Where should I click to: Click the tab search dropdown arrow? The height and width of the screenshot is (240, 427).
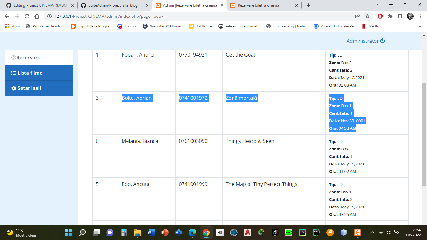(377, 5)
